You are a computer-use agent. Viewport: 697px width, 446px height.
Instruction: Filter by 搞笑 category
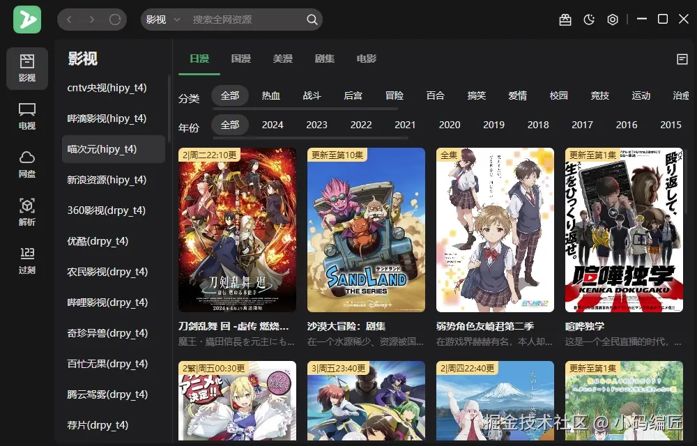[477, 95]
